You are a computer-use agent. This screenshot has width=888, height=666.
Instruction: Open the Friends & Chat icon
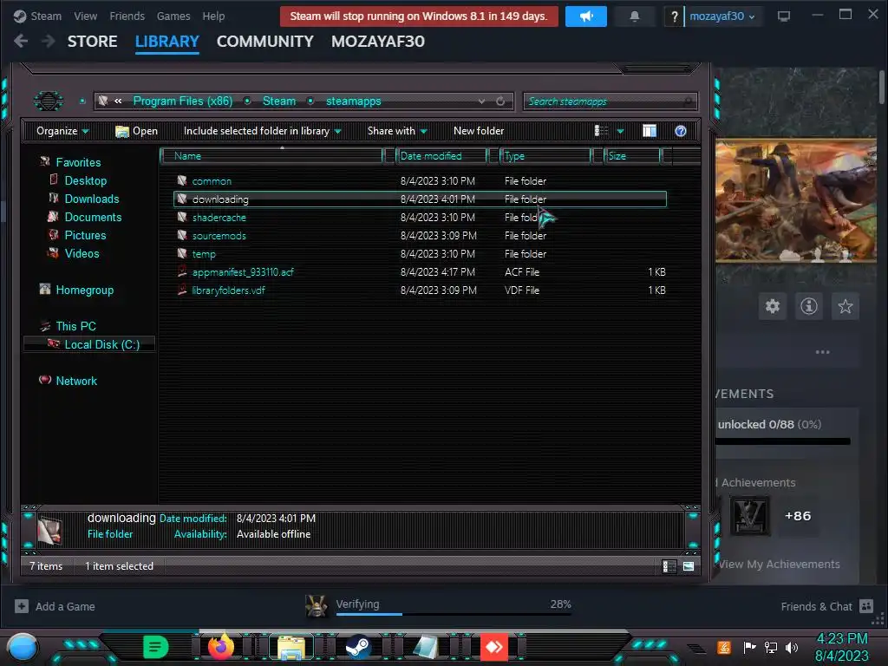tap(866, 606)
